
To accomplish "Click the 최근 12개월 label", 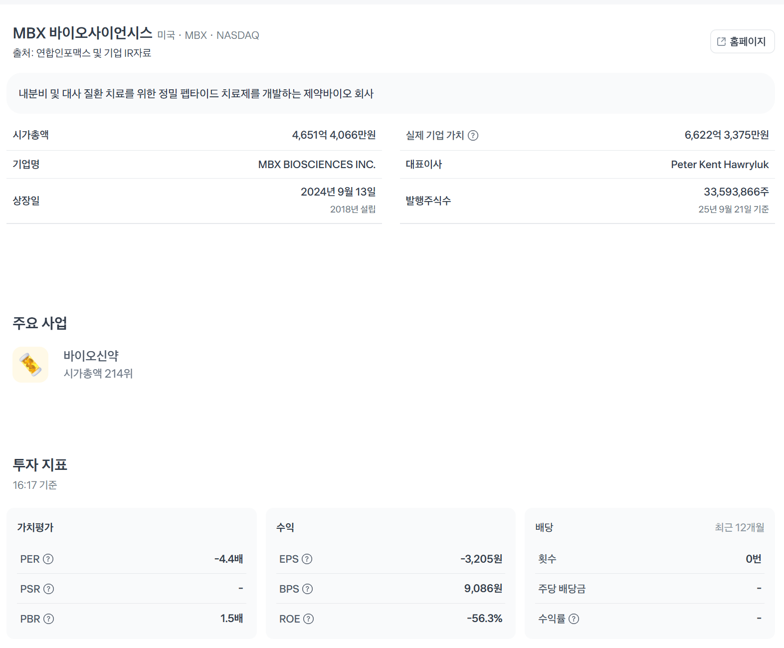I will pos(739,527).
